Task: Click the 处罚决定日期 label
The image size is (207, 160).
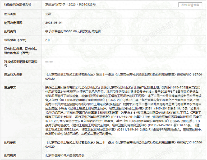Action: [13, 23]
